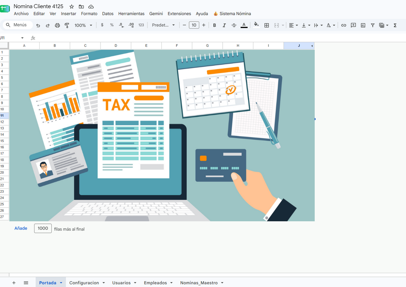Open the font family Predet... dropdown
Viewport: 406px width, 287px height.
[163, 25]
